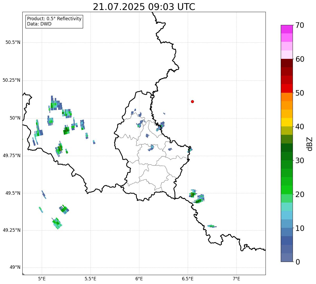
Task: Click the latitude label 50.5°N
Action: point(13,42)
